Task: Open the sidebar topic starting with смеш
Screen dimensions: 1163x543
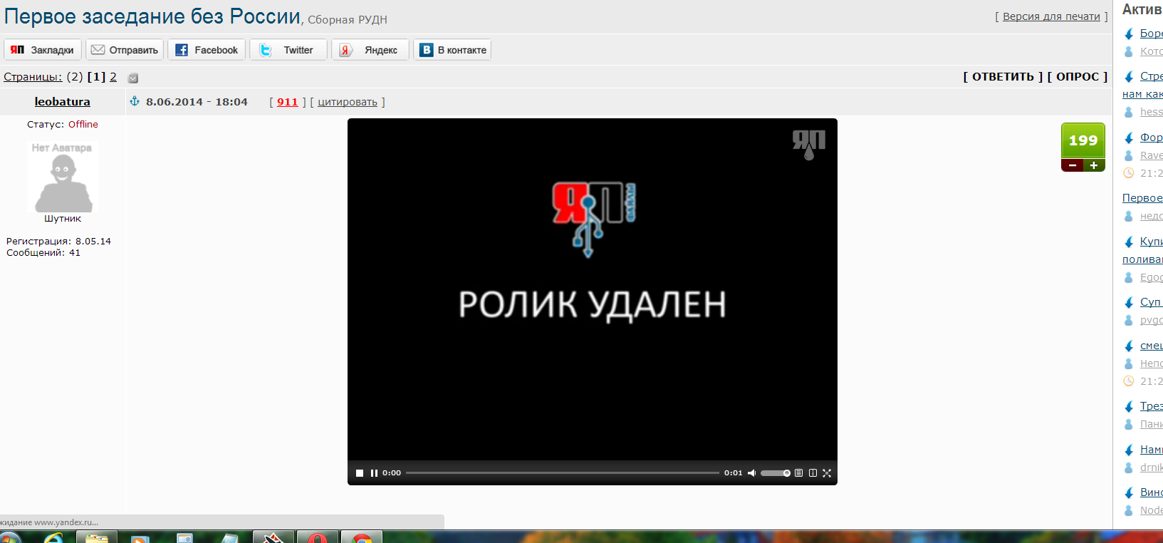Action: [1151, 346]
